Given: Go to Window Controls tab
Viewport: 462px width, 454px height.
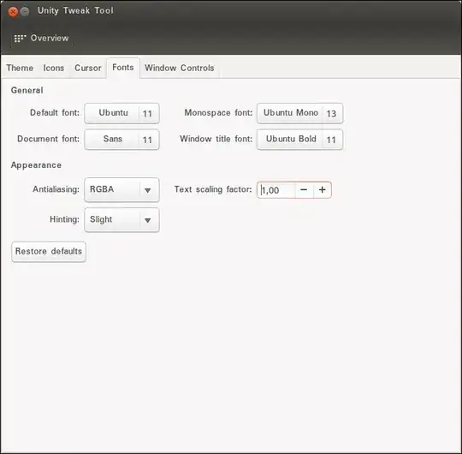Looking at the screenshot, I should [x=179, y=68].
